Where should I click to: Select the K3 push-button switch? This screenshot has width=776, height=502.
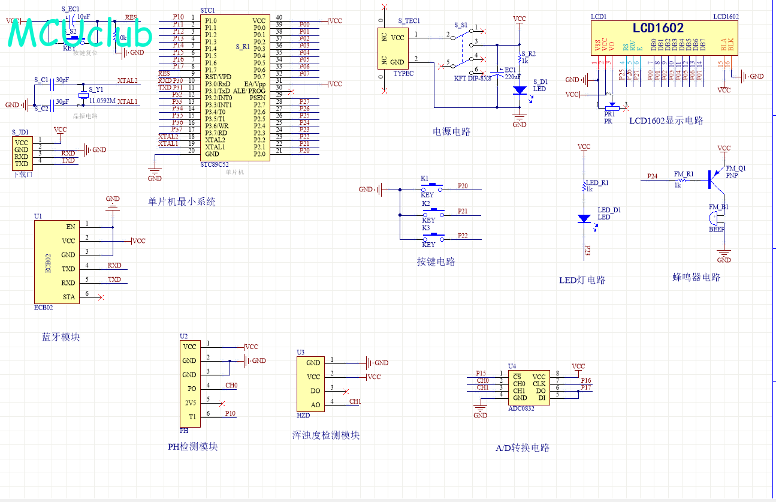(431, 238)
